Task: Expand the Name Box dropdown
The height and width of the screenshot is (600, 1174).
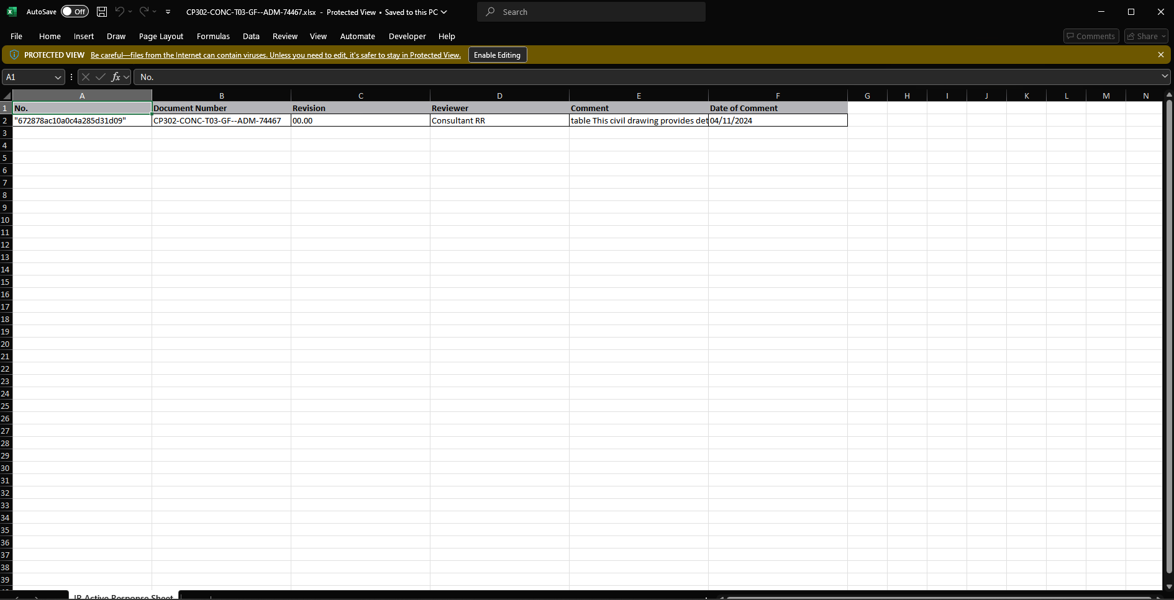Action: [58, 77]
